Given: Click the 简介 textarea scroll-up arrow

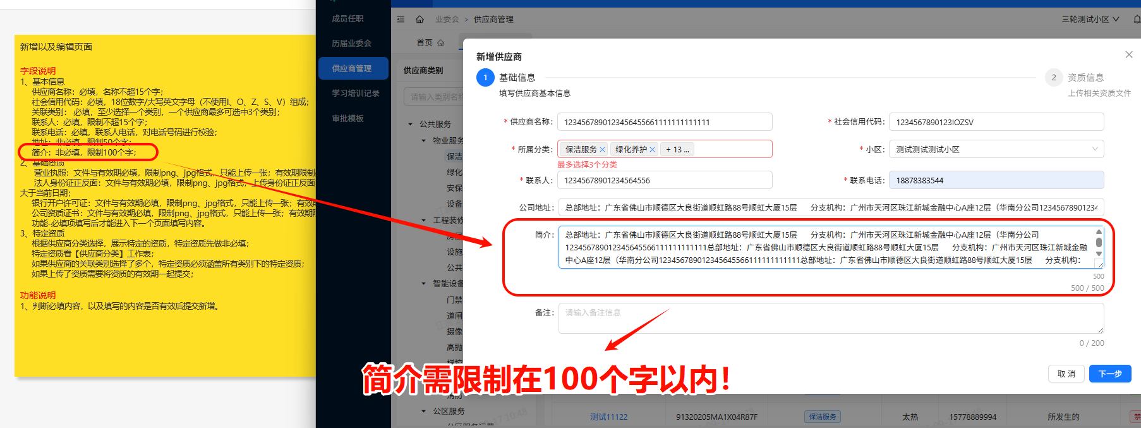Looking at the screenshot, I should pyautogui.click(x=1099, y=232).
